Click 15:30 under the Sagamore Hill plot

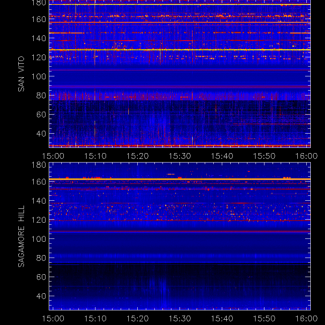click(x=180, y=318)
